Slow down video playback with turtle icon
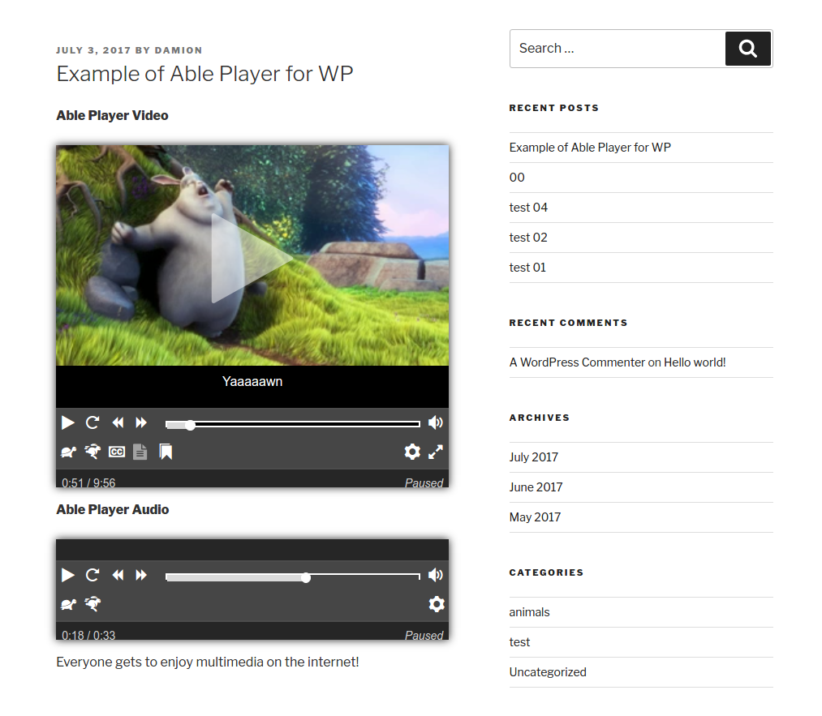 coord(68,452)
